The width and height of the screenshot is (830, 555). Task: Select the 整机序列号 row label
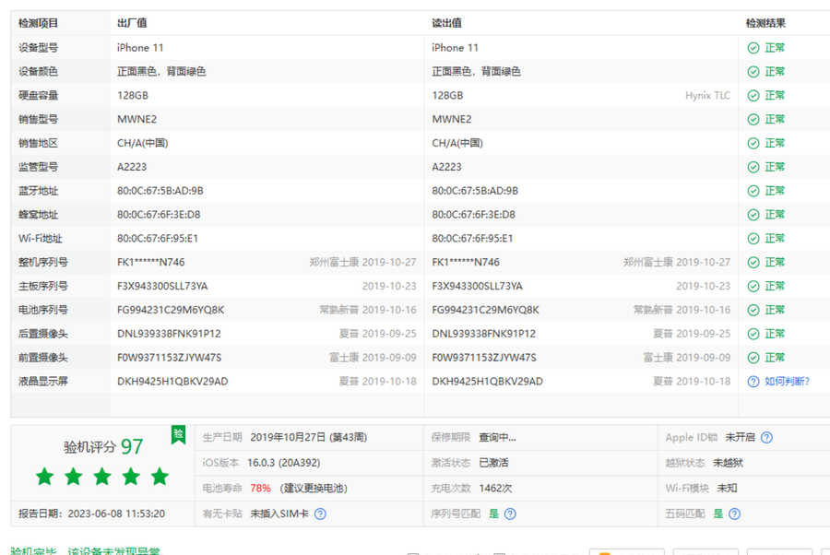(x=42, y=263)
